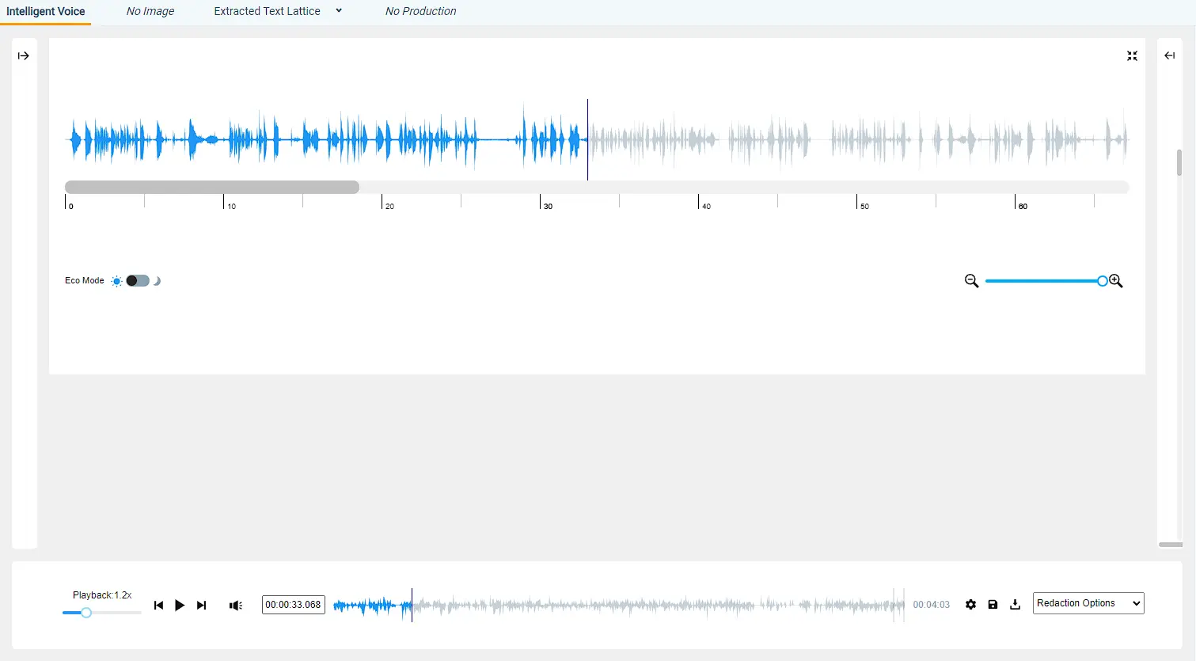
Task: Exit fullscreen with the shrink icon
Action: (x=1133, y=56)
